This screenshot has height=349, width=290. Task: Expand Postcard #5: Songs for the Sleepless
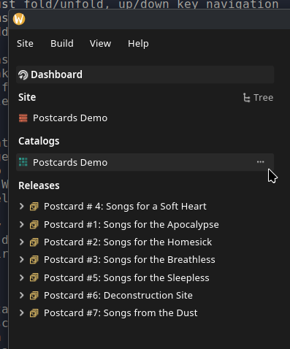click(x=21, y=277)
